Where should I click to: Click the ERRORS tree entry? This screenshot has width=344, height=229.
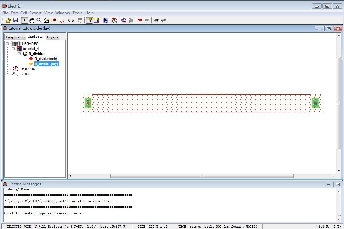pyautogui.click(x=28, y=69)
